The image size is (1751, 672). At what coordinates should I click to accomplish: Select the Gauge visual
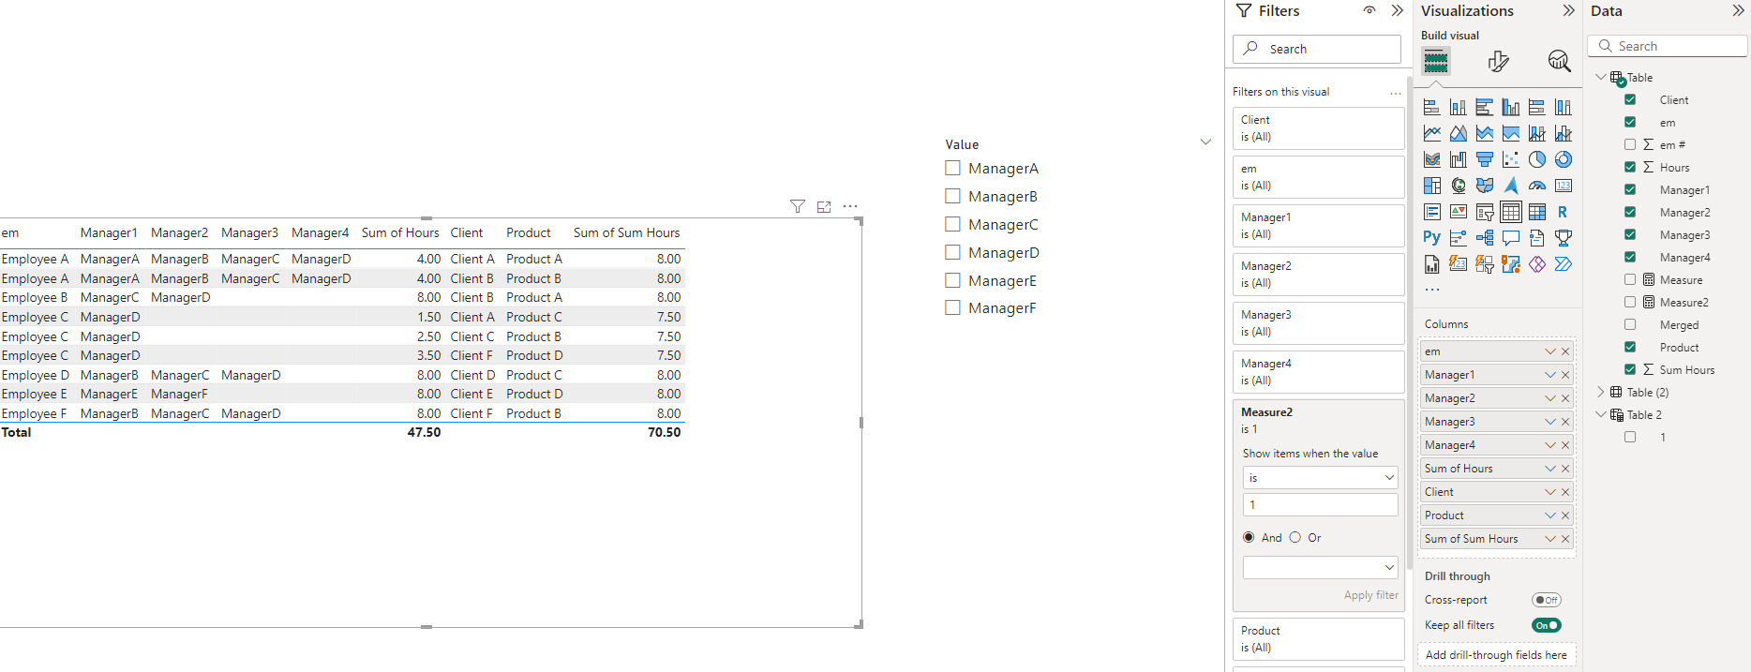pos(1536,186)
